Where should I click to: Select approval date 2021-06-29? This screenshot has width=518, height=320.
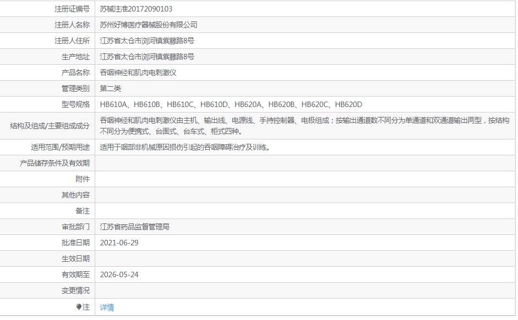click(x=119, y=243)
